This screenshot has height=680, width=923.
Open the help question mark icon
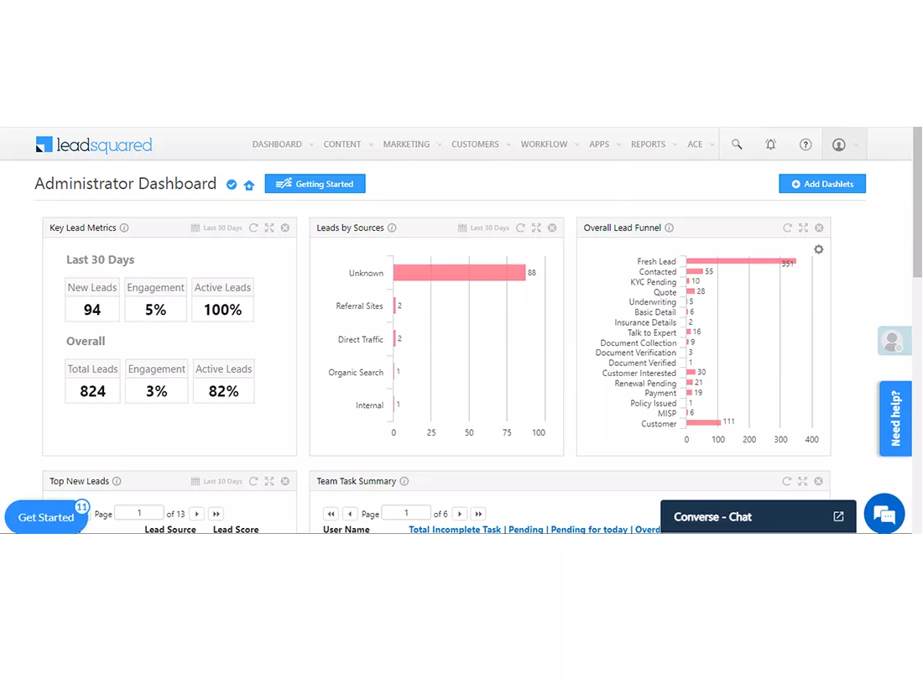pyautogui.click(x=806, y=144)
